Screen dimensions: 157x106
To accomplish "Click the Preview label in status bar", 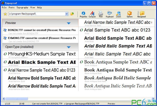I will coord(111,104).
